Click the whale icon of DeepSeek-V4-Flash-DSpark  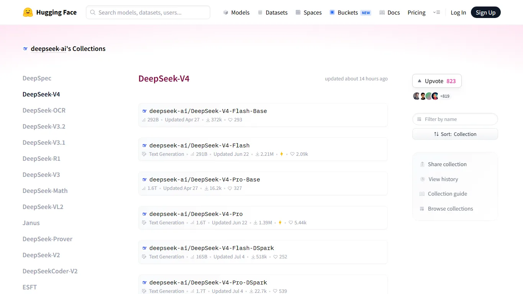click(144, 248)
